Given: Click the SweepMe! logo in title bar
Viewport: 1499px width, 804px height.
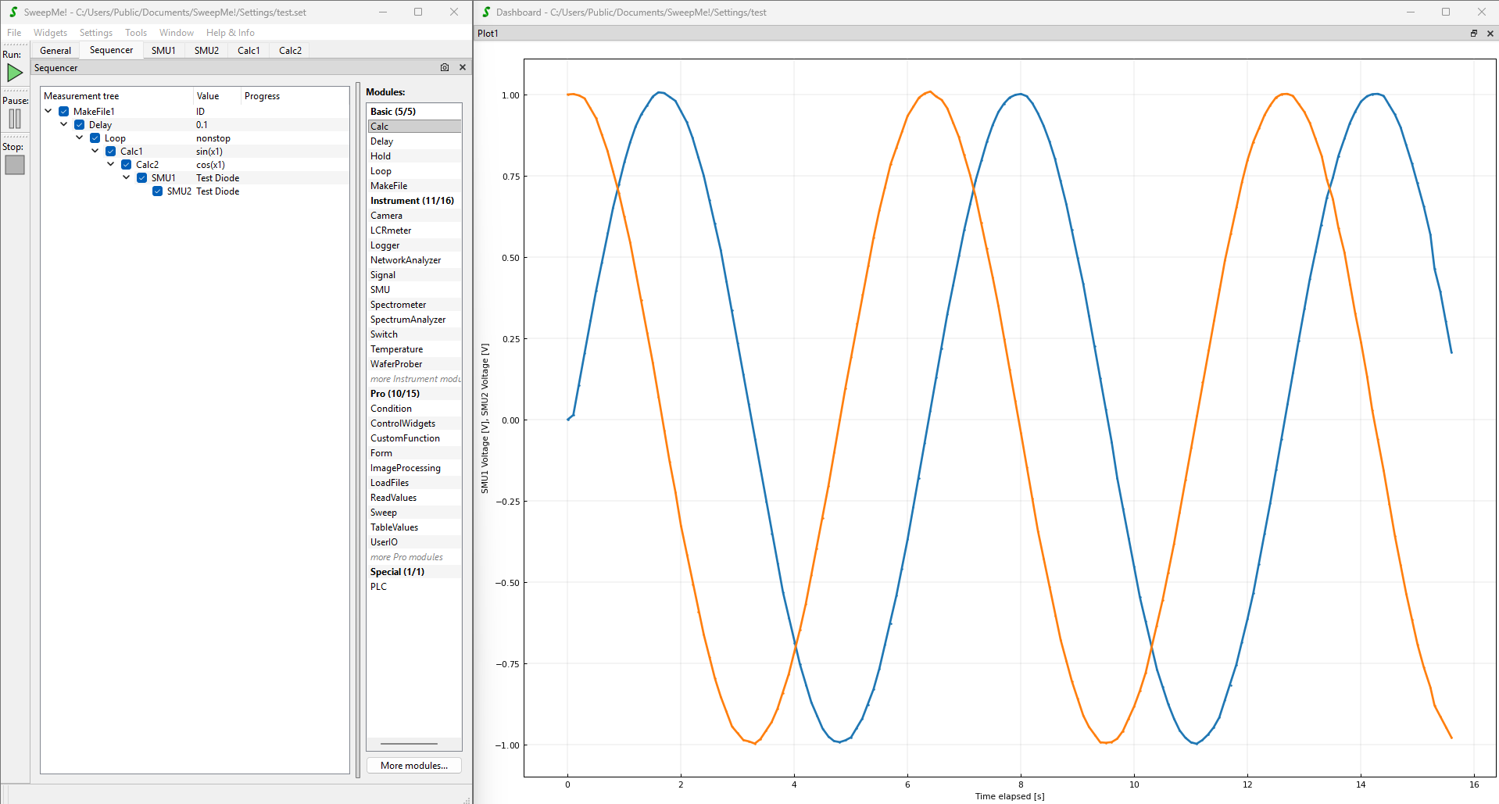Looking at the screenshot, I should pyautogui.click(x=13, y=12).
